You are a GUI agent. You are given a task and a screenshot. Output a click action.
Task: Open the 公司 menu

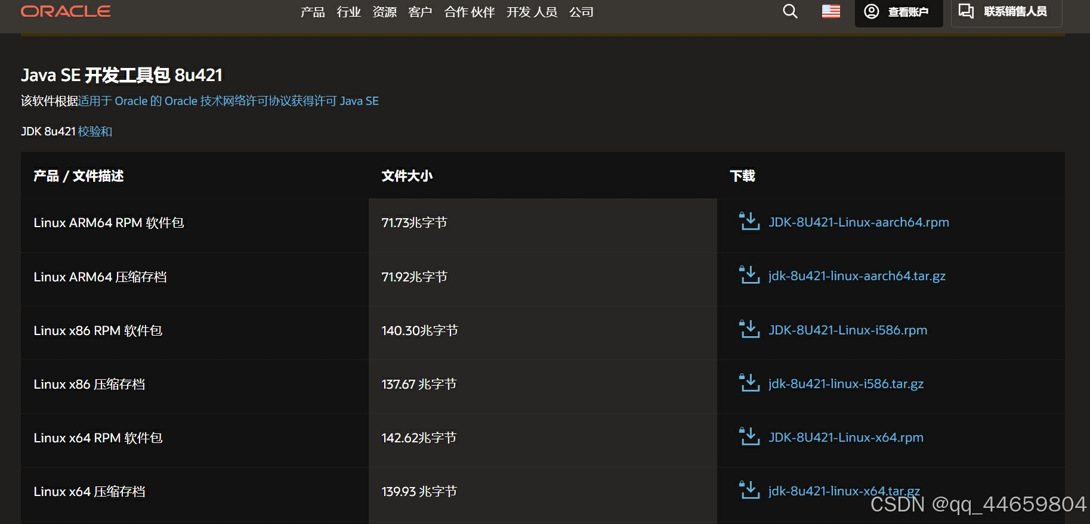pyautogui.click(x=581, y=12)
